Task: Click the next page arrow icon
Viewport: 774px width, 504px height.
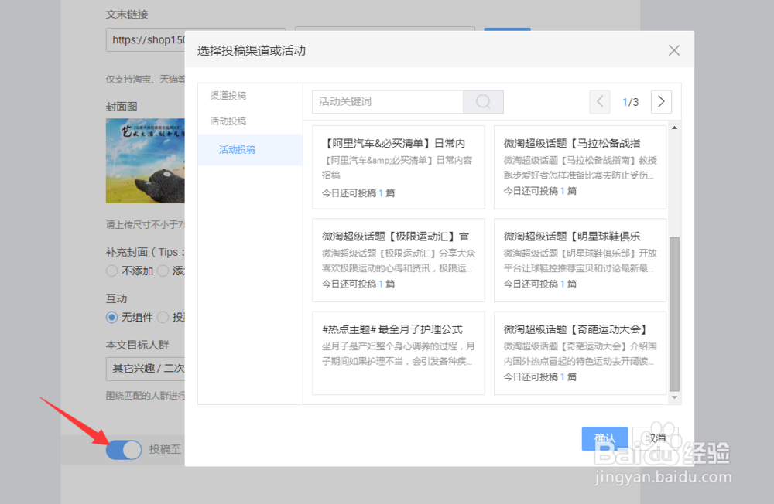Action: (661, 101)
